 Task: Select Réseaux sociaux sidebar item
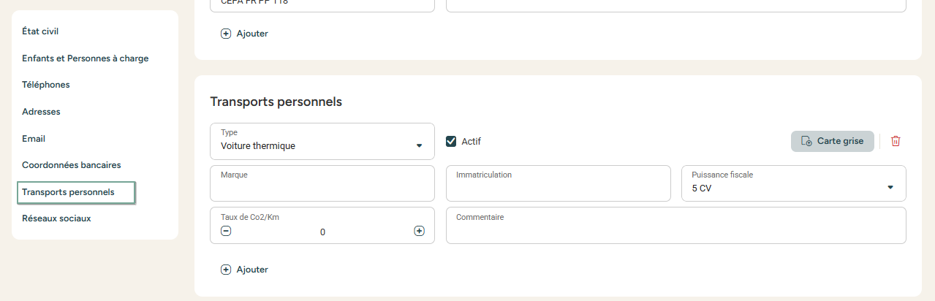point(56,218)
